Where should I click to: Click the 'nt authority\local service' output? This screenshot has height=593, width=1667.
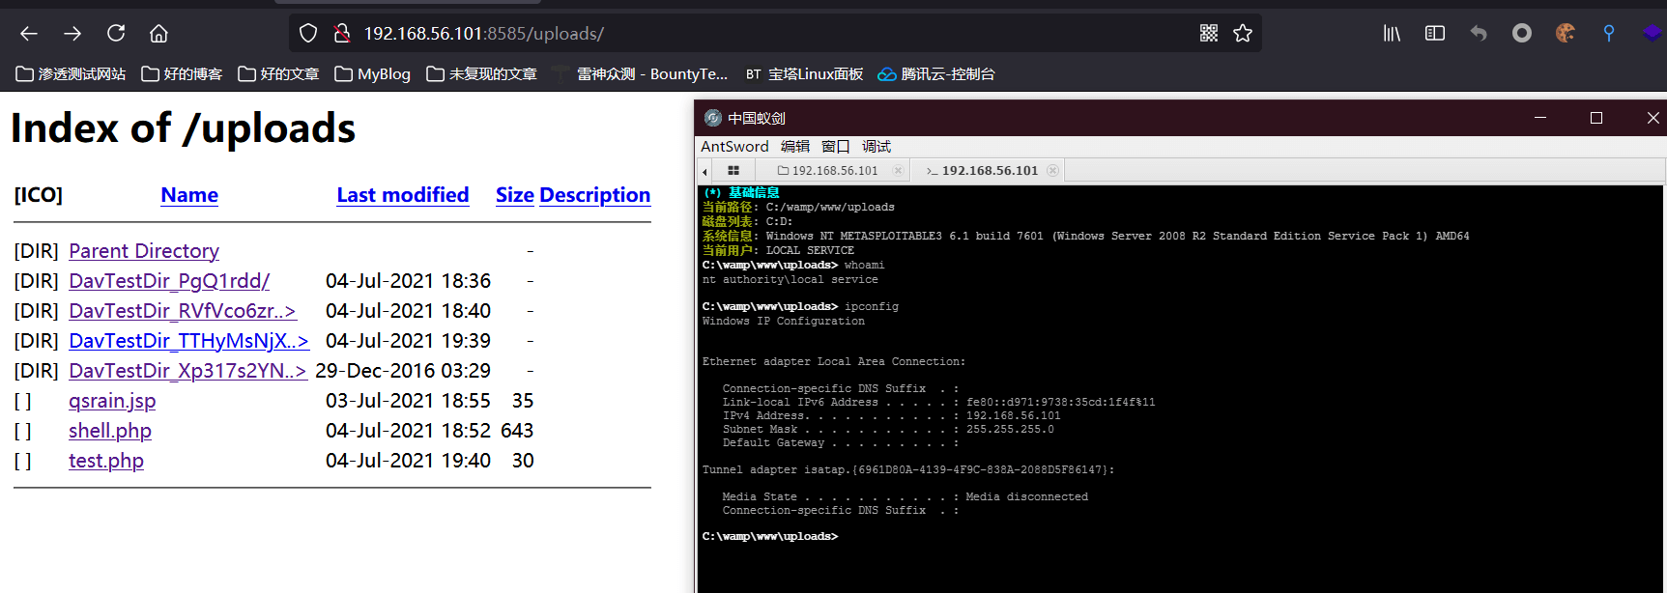click(790, 280)
